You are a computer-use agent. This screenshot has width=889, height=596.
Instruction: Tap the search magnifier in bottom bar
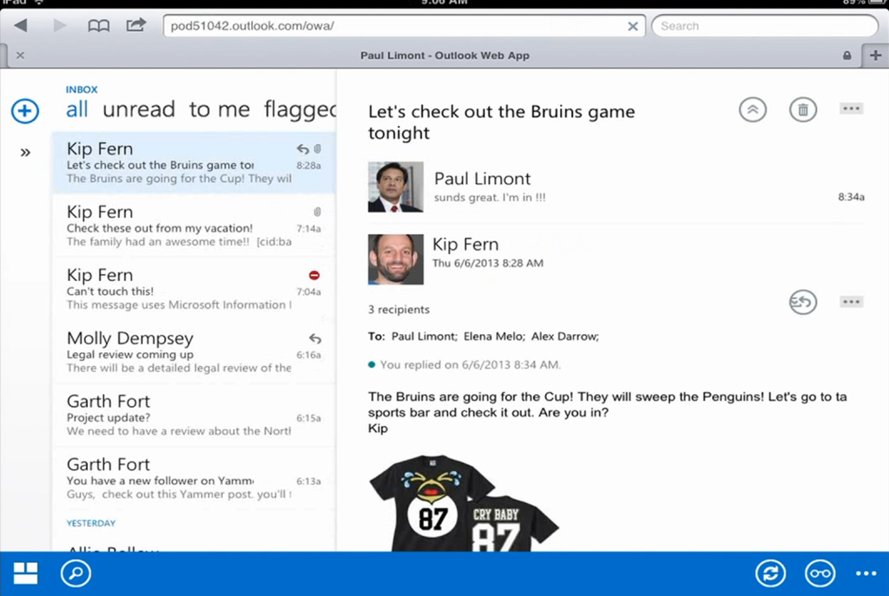(76, 573)
